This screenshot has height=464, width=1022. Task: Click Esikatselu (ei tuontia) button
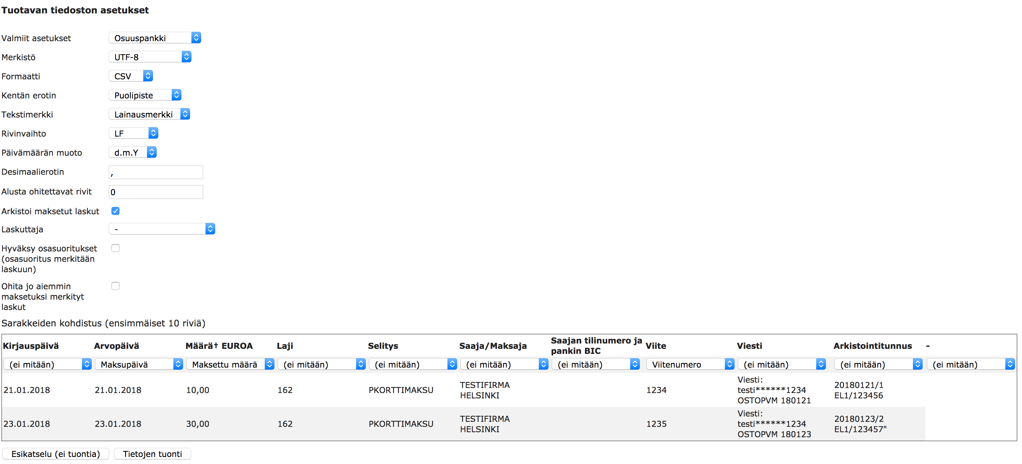tap(56, 454)
